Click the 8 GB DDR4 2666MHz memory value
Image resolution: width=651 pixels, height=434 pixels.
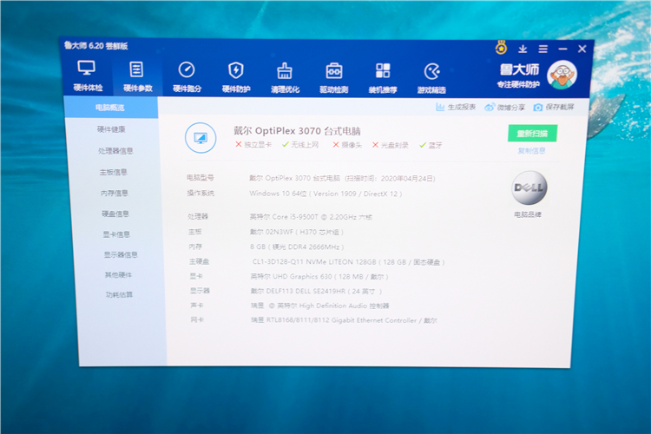[x=297, y=247]
